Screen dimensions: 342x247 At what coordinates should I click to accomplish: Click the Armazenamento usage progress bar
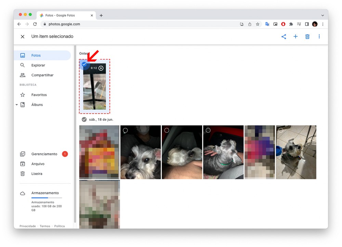pos(47,198)
